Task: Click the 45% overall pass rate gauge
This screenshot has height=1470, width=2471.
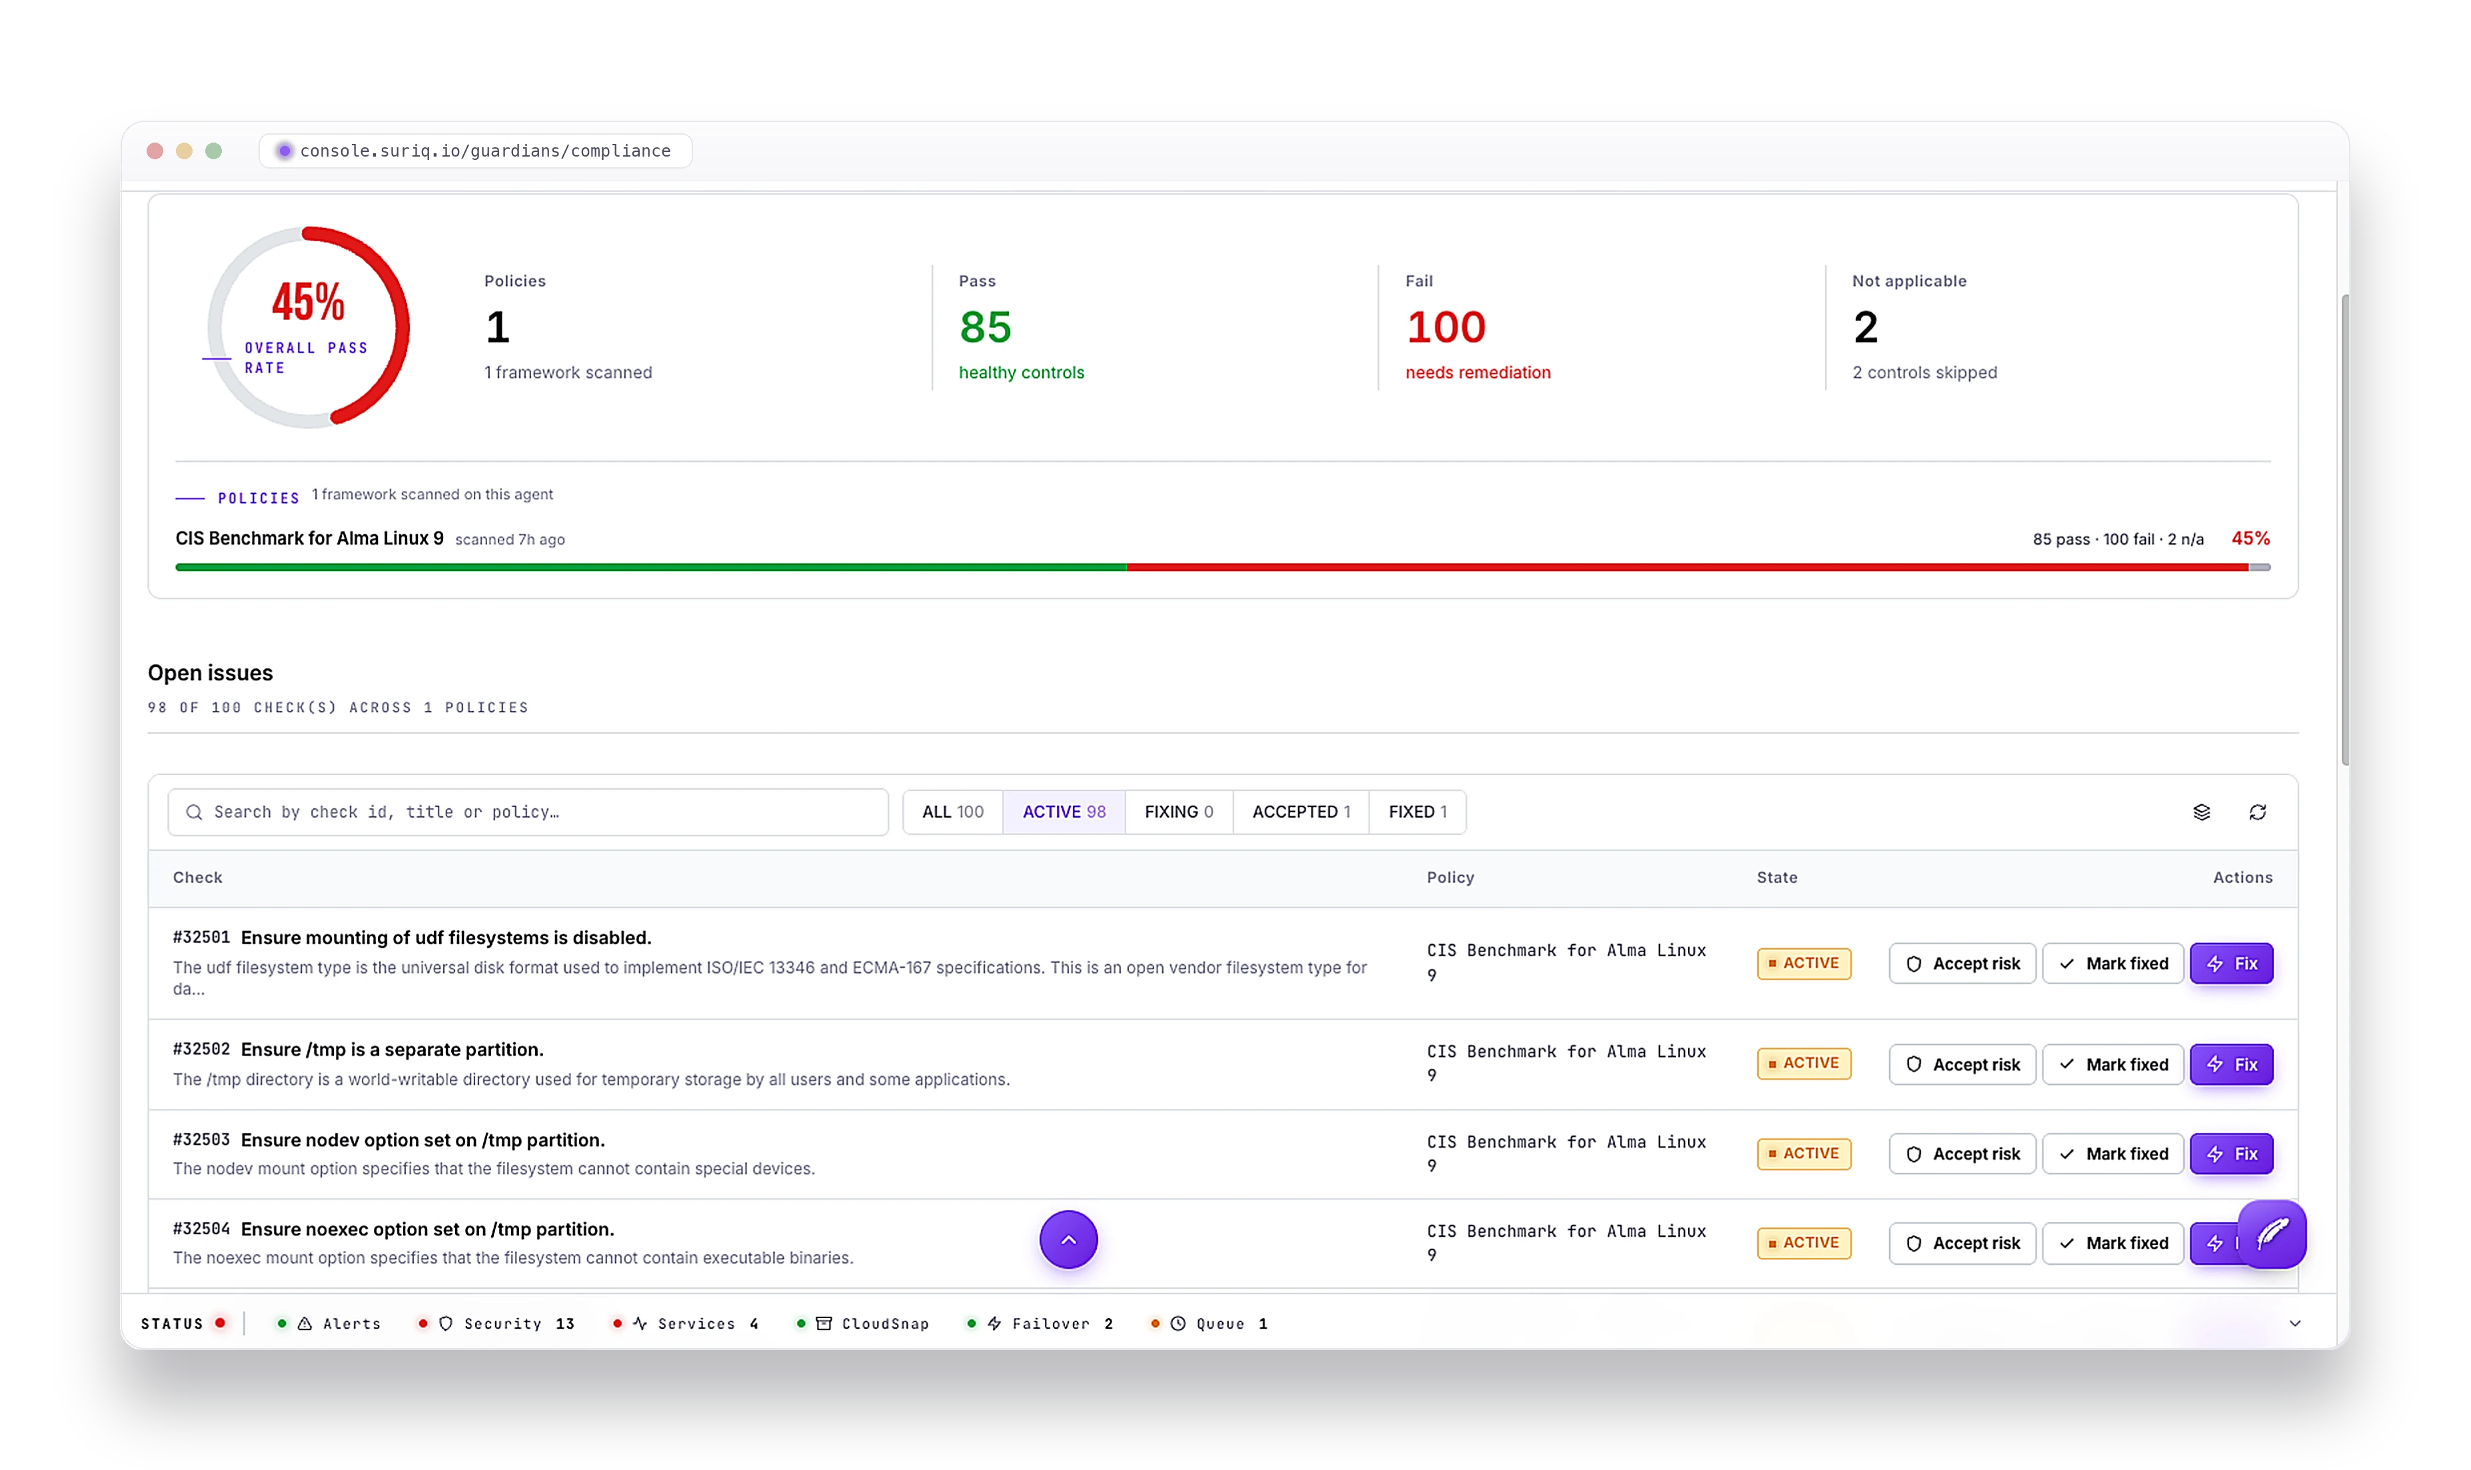Action: [x=308, y=328]
